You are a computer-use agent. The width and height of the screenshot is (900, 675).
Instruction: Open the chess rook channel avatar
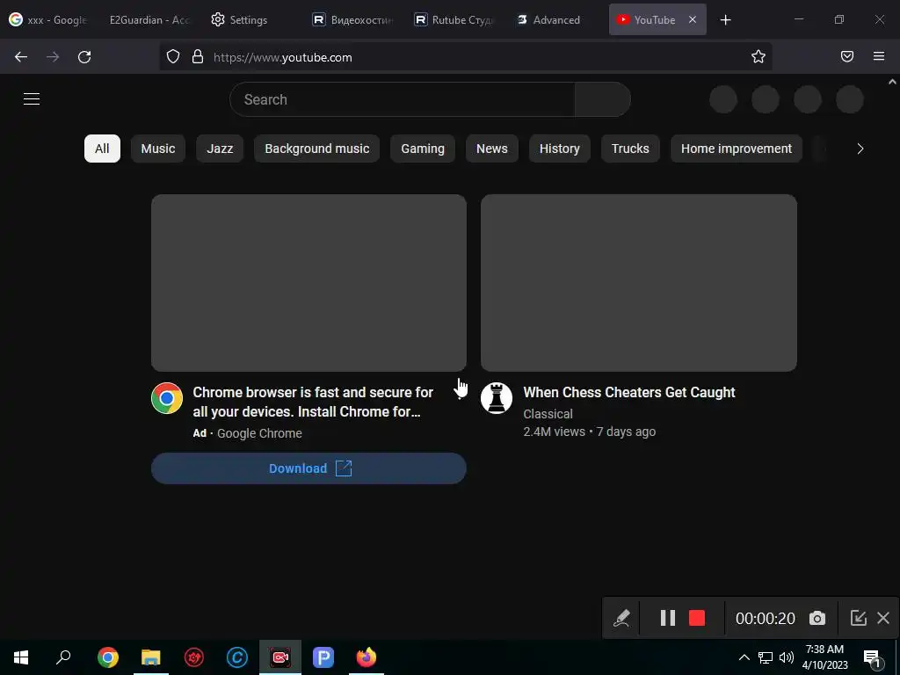(x=497, y=398)
